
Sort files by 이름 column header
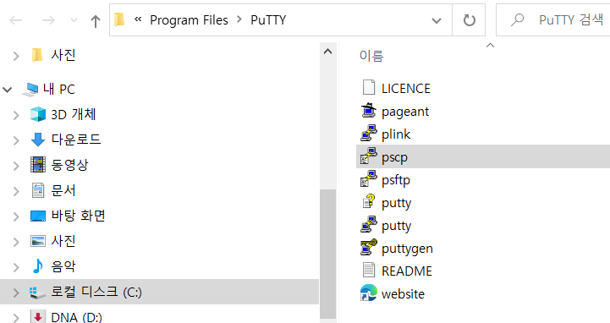pyautogui.click(x=371, y=56)
